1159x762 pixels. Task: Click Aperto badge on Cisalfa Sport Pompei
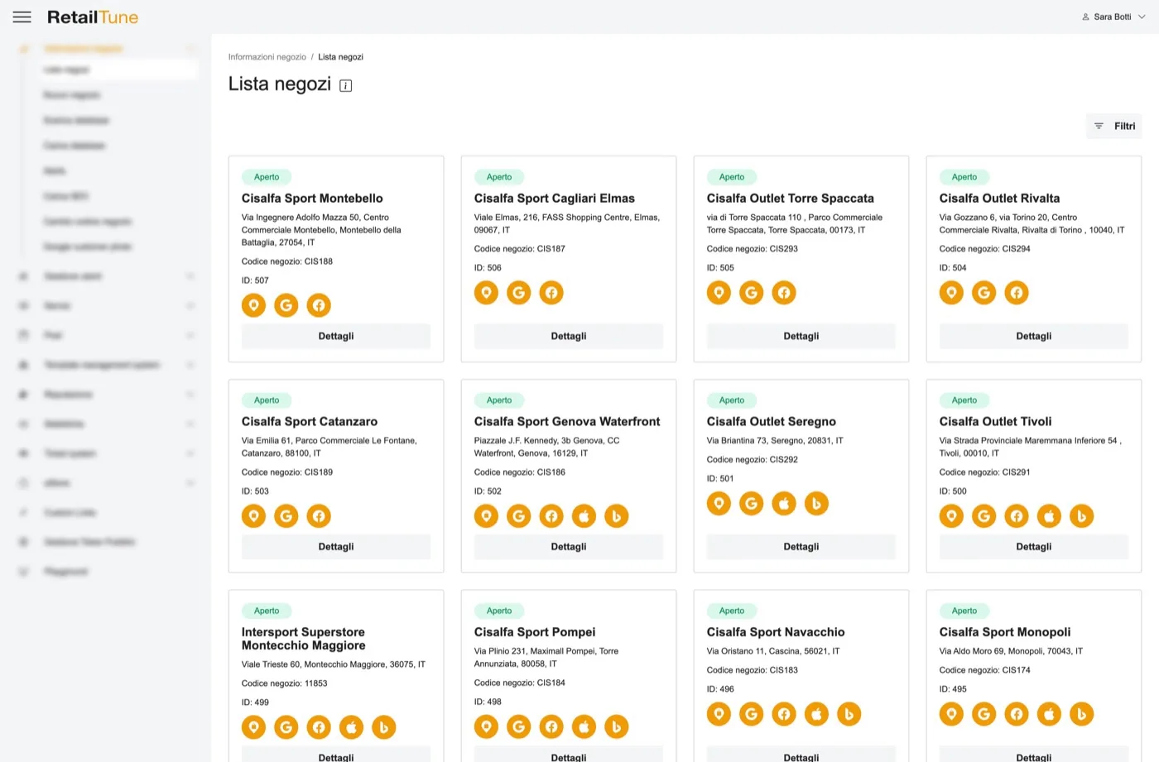click(x=499, y=611)
